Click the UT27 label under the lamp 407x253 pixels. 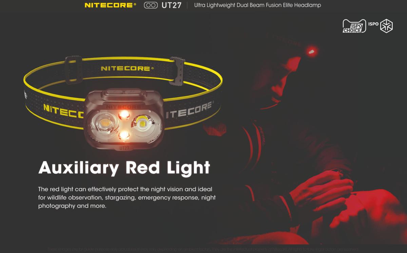[x=124, y=148]
